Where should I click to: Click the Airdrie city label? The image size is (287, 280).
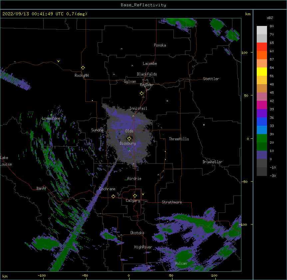click(x=134, y=179)
